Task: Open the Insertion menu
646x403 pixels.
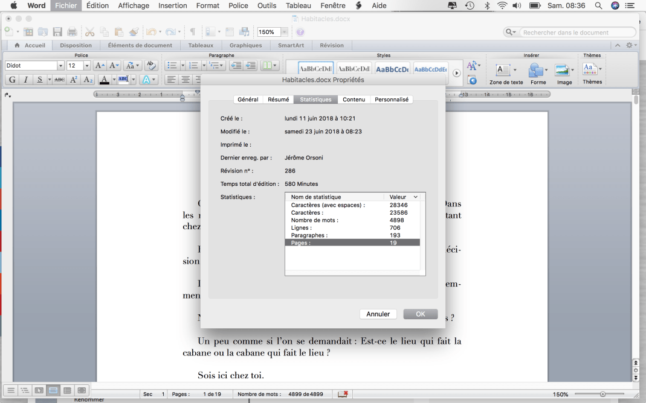Action: [172, 5]
